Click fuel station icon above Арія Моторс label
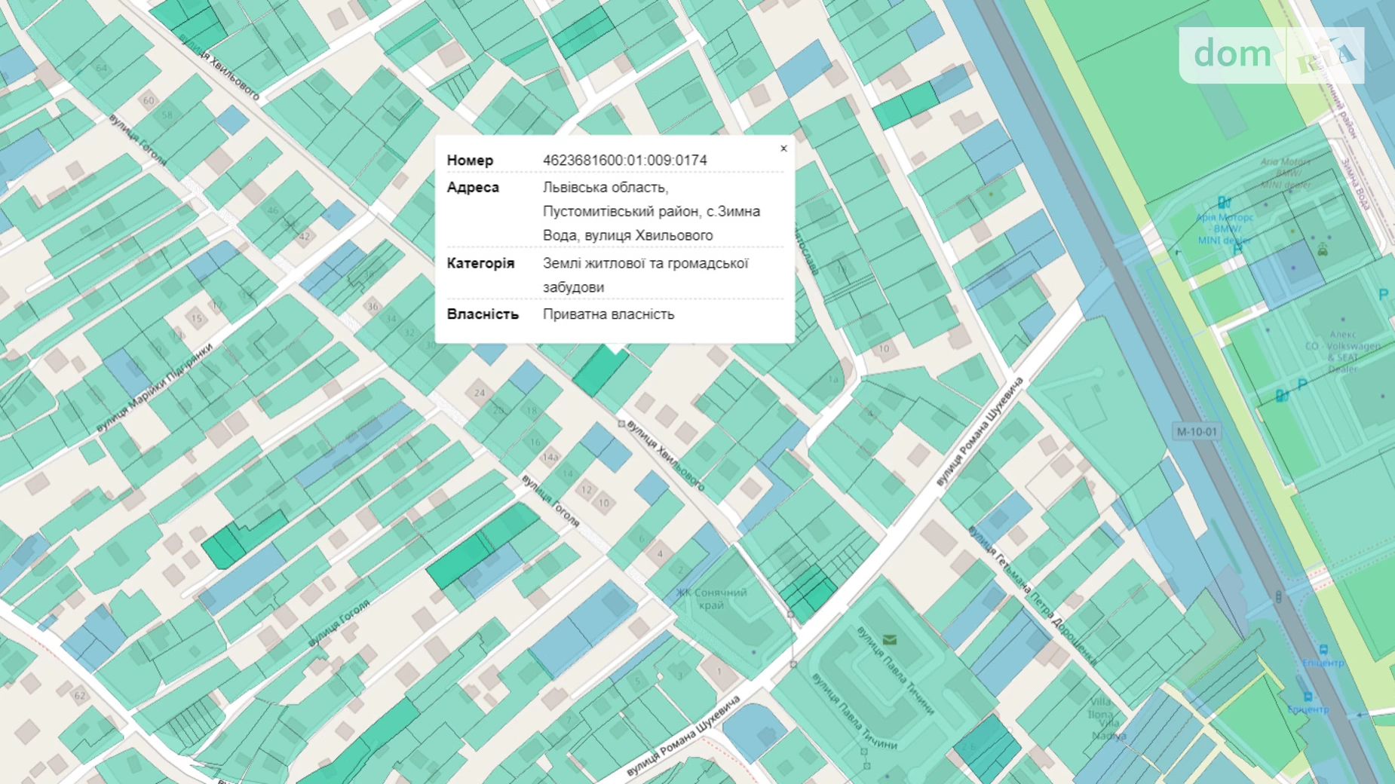Screen dimensions: 1395x784 pos(1224,202)
